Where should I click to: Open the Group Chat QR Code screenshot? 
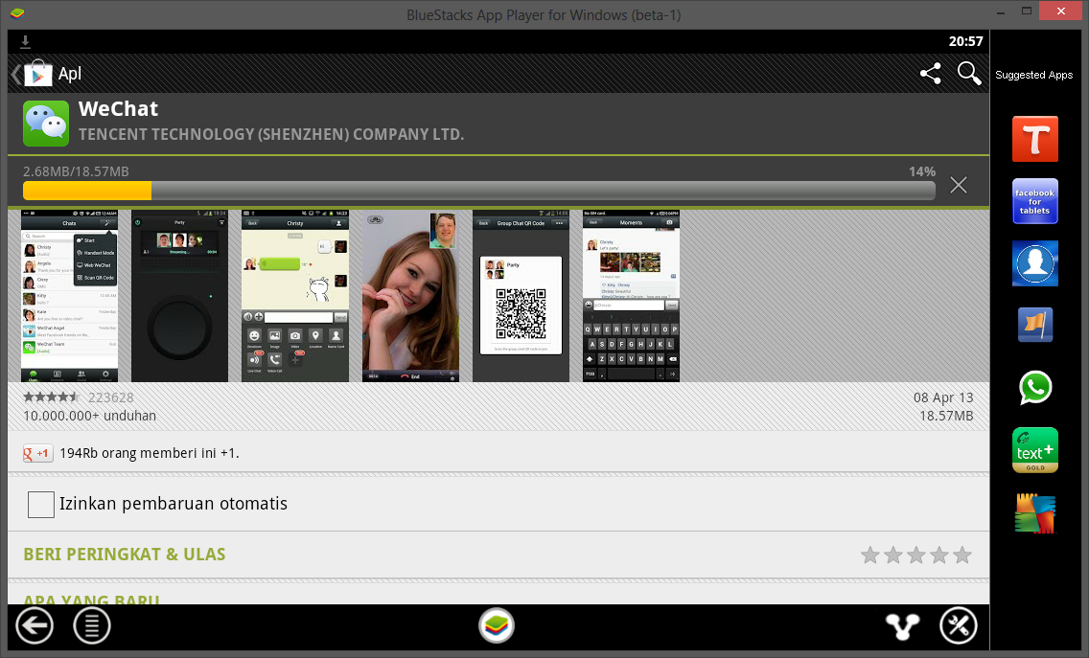click(x=521, y=296)
